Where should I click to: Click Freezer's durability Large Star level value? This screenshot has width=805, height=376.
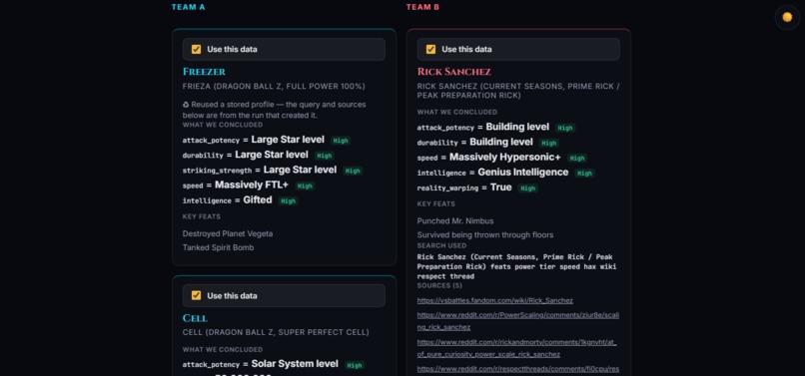272,155
